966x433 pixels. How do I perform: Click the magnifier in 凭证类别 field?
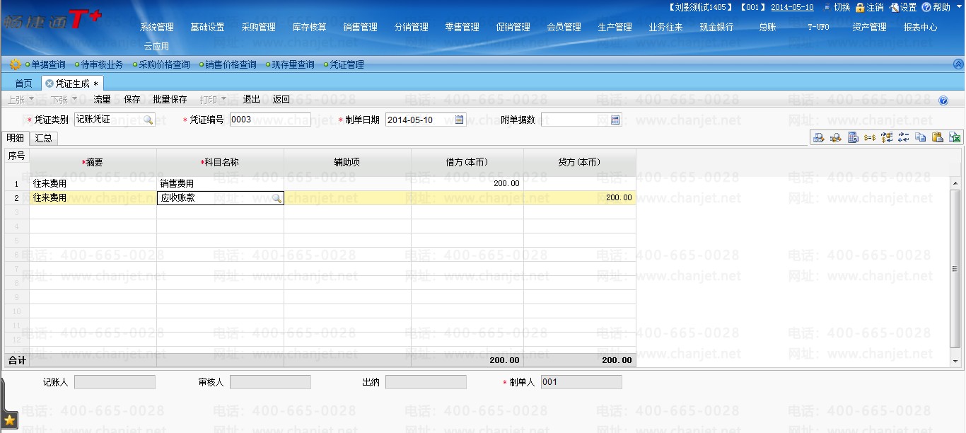pos(148,120)
